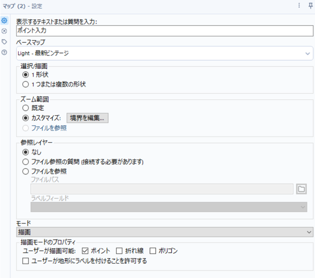Viewport: 315px width, 278px height.
Task: Open the three-dot options menu in title bar
Action: (x=299, y=6)
